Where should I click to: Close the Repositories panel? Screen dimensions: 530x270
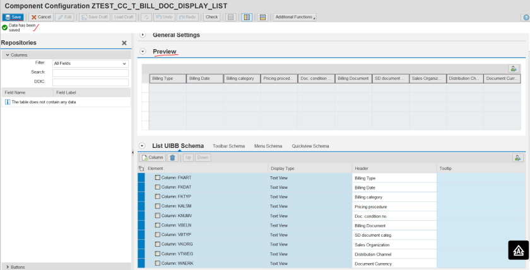click(124, 43)
